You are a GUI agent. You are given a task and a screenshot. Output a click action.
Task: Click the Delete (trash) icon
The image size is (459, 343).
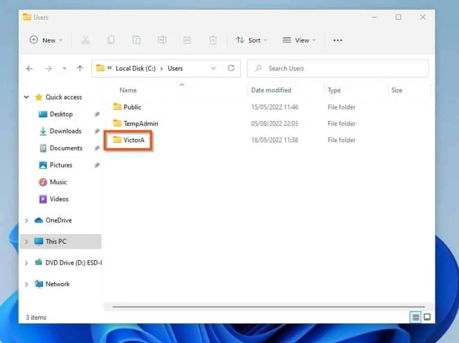tap(213, 40)
